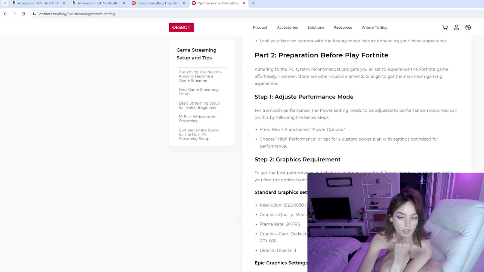Close the 'I bought everything I need' tab
This screenshot has width=484, height=272.
(184, 3)
